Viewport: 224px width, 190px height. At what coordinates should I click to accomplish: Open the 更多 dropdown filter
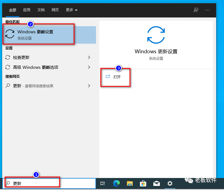click(71, 10)
